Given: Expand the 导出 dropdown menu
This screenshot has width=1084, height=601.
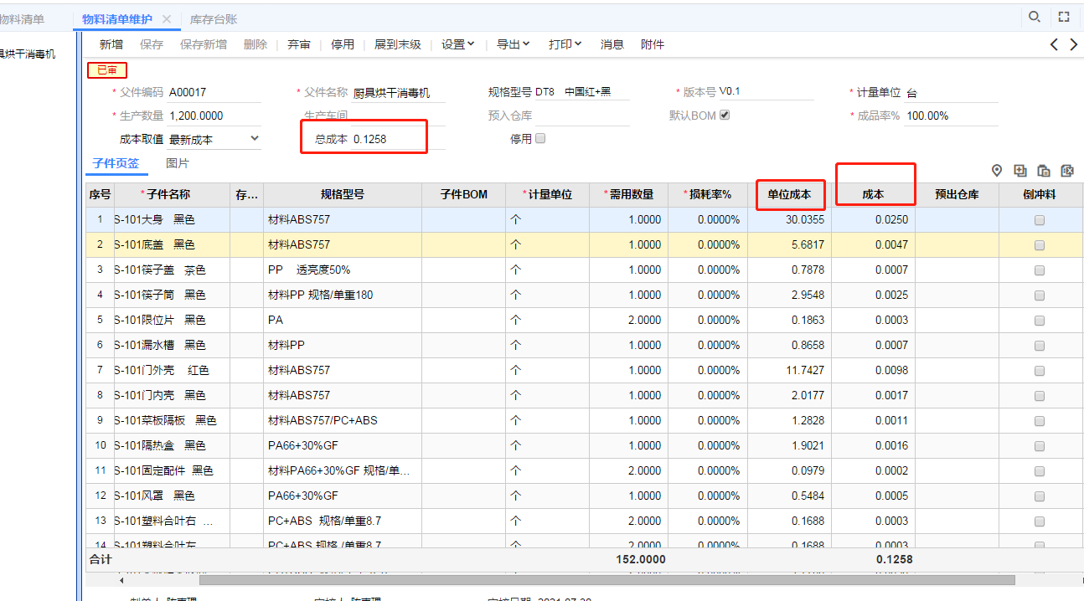Looking at the screenshot, I should pos(514,44).
